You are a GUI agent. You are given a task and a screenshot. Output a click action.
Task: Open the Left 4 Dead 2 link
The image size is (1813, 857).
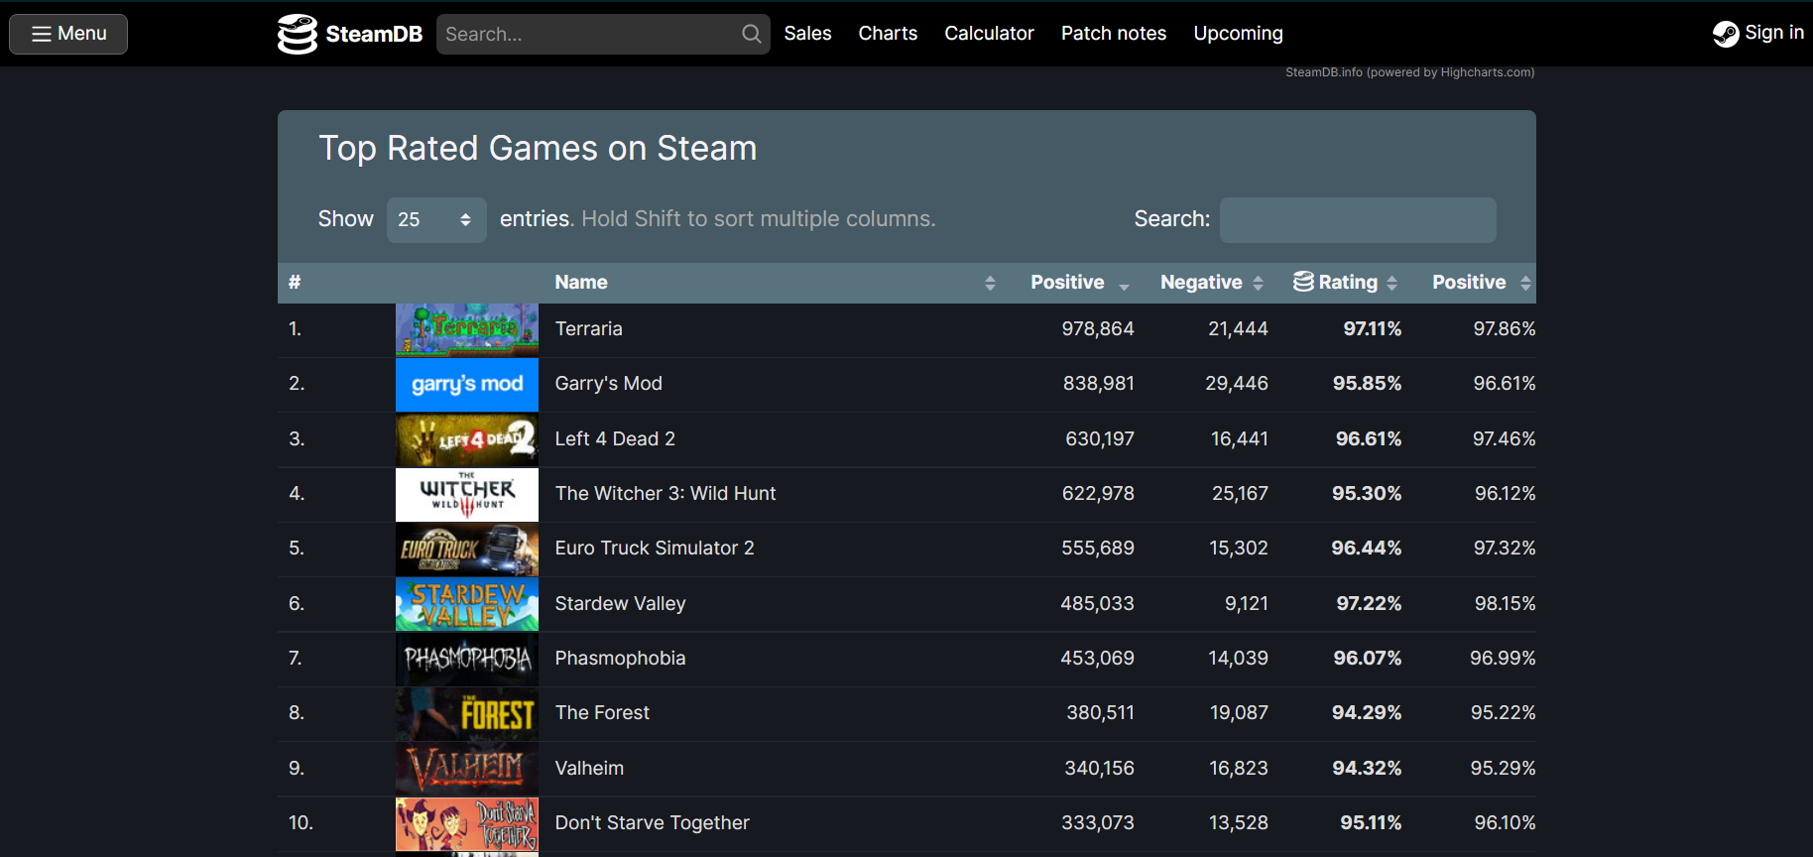point(615,438)
